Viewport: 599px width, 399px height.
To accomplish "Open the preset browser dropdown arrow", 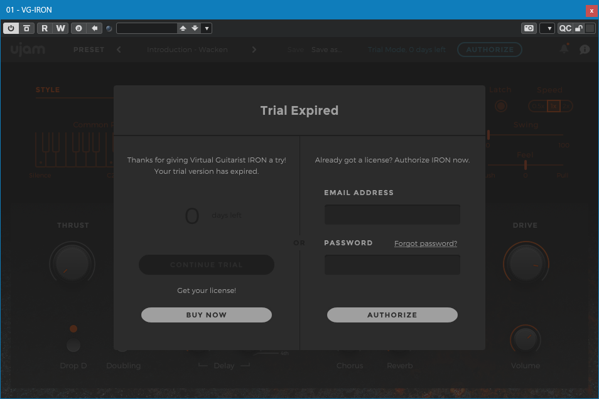I will coord(207,28).
